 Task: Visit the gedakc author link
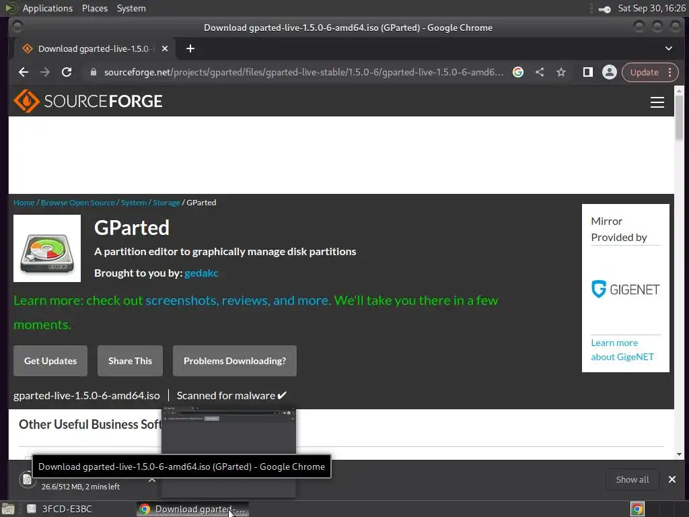click(x=201, y=273)
